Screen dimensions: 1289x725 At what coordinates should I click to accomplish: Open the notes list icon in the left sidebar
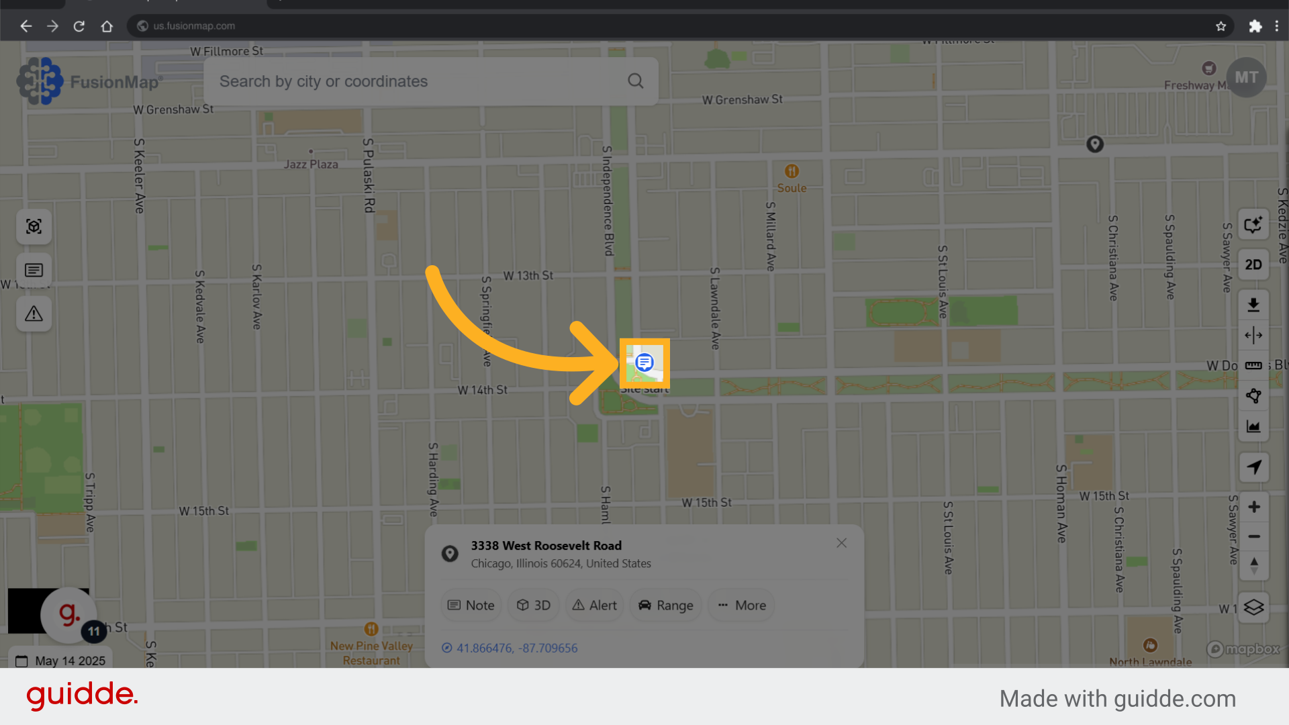point(34,270)
